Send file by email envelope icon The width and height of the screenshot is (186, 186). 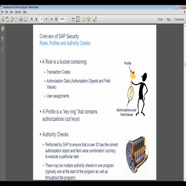coord(25,19)
